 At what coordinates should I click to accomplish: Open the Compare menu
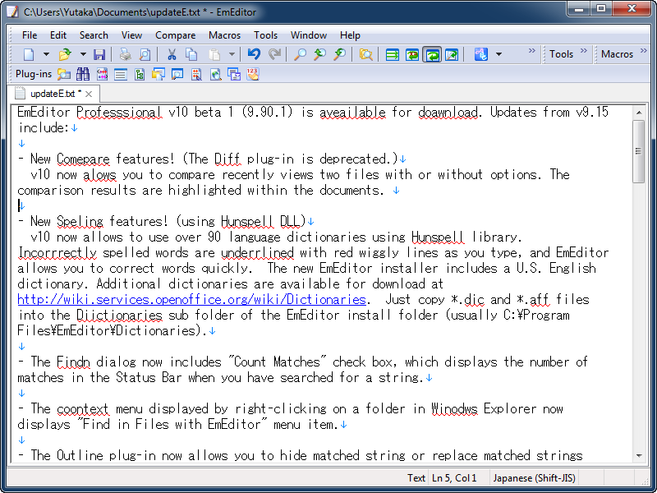pyautogui.click(x=175, y=35)
